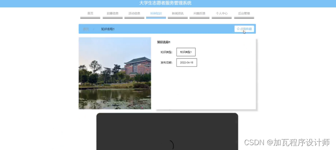Click the 2022-04-18 publish date box
The width and height of the screenshot is (336, 150).
187,62
